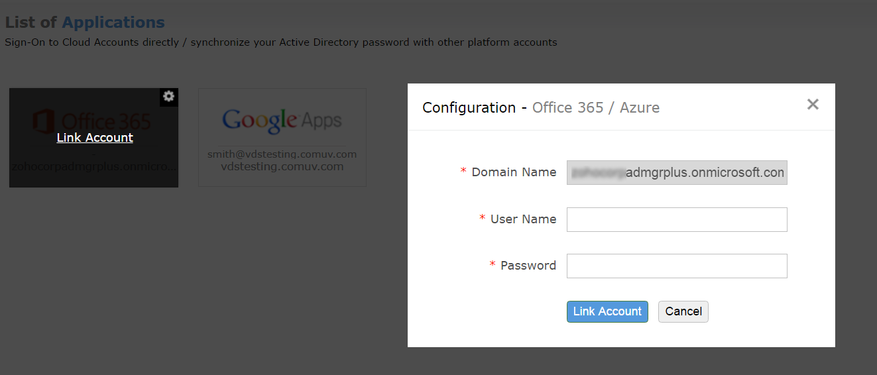Click the List of Applications heading
877x375 pixels.
(x=85, y=23)
